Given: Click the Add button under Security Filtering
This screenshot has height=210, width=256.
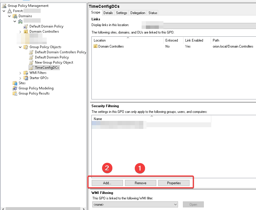Looking at the screenshot, I should [x=107, y=183].
